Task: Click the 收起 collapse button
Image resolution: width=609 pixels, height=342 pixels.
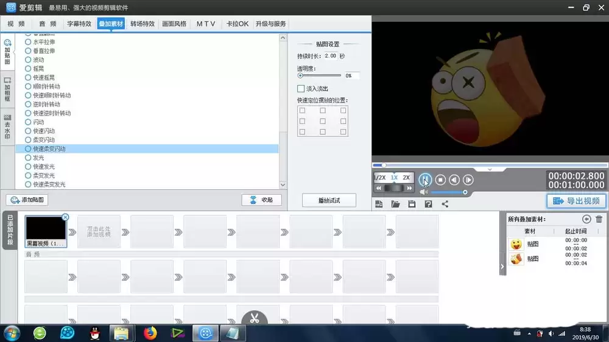Action: point(261,200)
